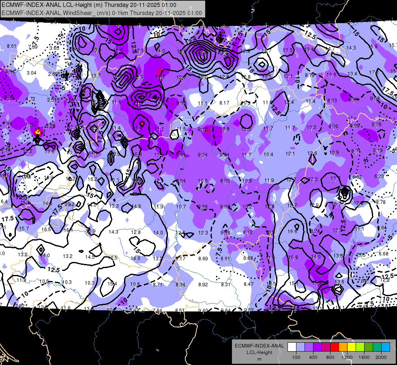The height and width of the screenshot is (365, 397).
Task: Click the wind shear value 8.34
Action: (x=180, y=285)
